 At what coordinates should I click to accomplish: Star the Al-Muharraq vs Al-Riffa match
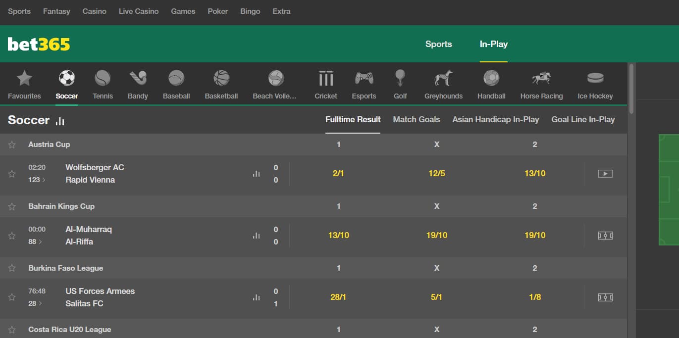[12, 236]
